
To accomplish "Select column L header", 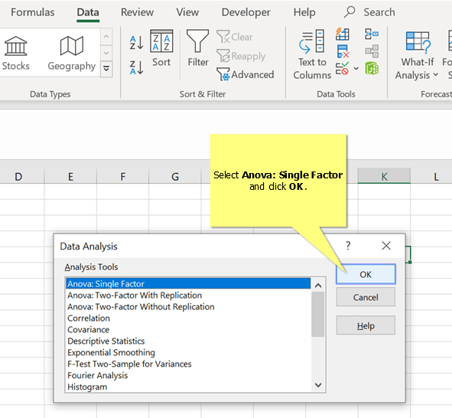I will tap(436, 176).
